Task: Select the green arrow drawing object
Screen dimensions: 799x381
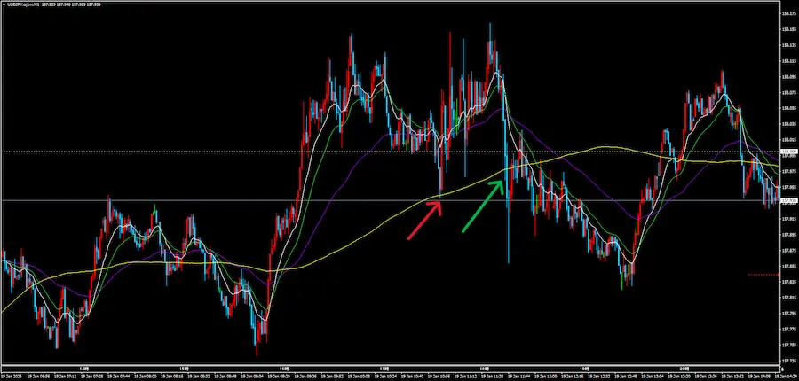Action: [482, 207]
